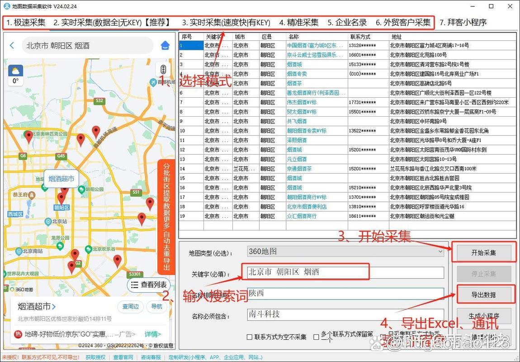Focus the 名称必须包含 field with 南斗科技
Screen dimensions: 520x362
point(345,314)
